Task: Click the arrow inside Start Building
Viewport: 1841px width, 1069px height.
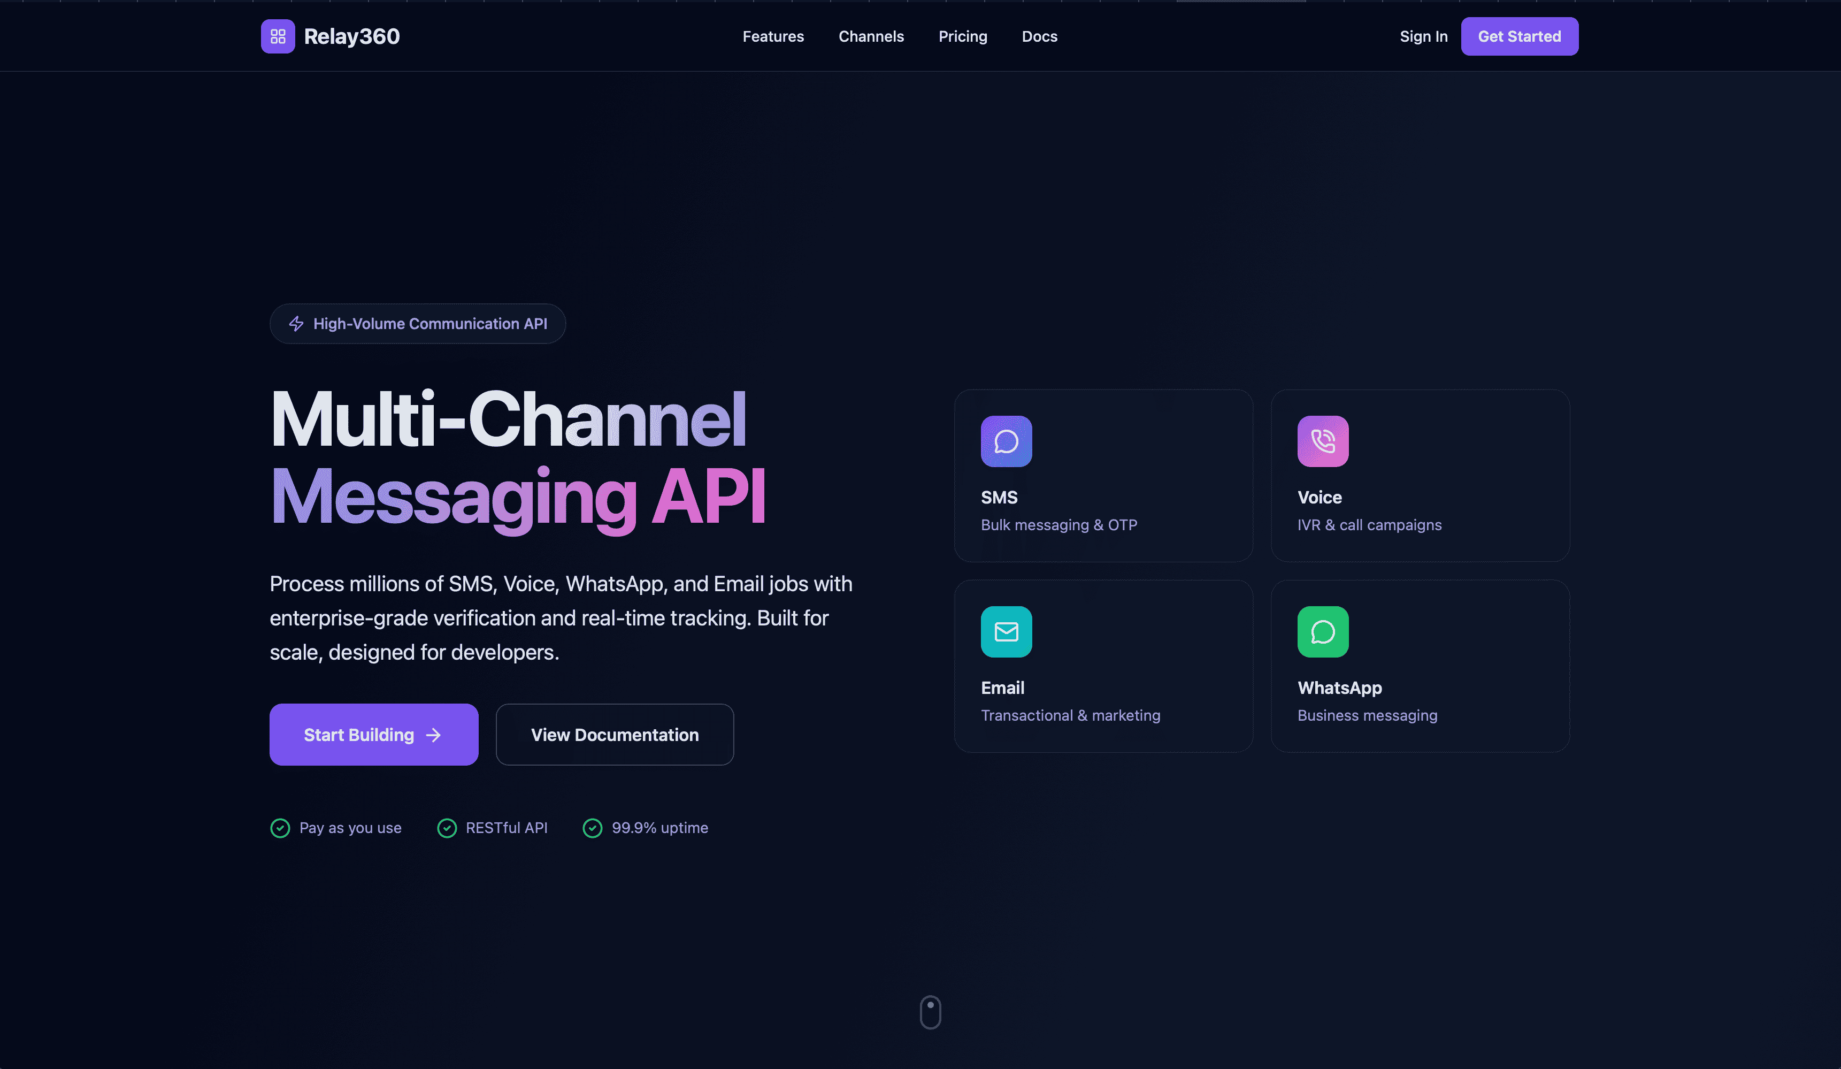Action: tap(434, 735)
